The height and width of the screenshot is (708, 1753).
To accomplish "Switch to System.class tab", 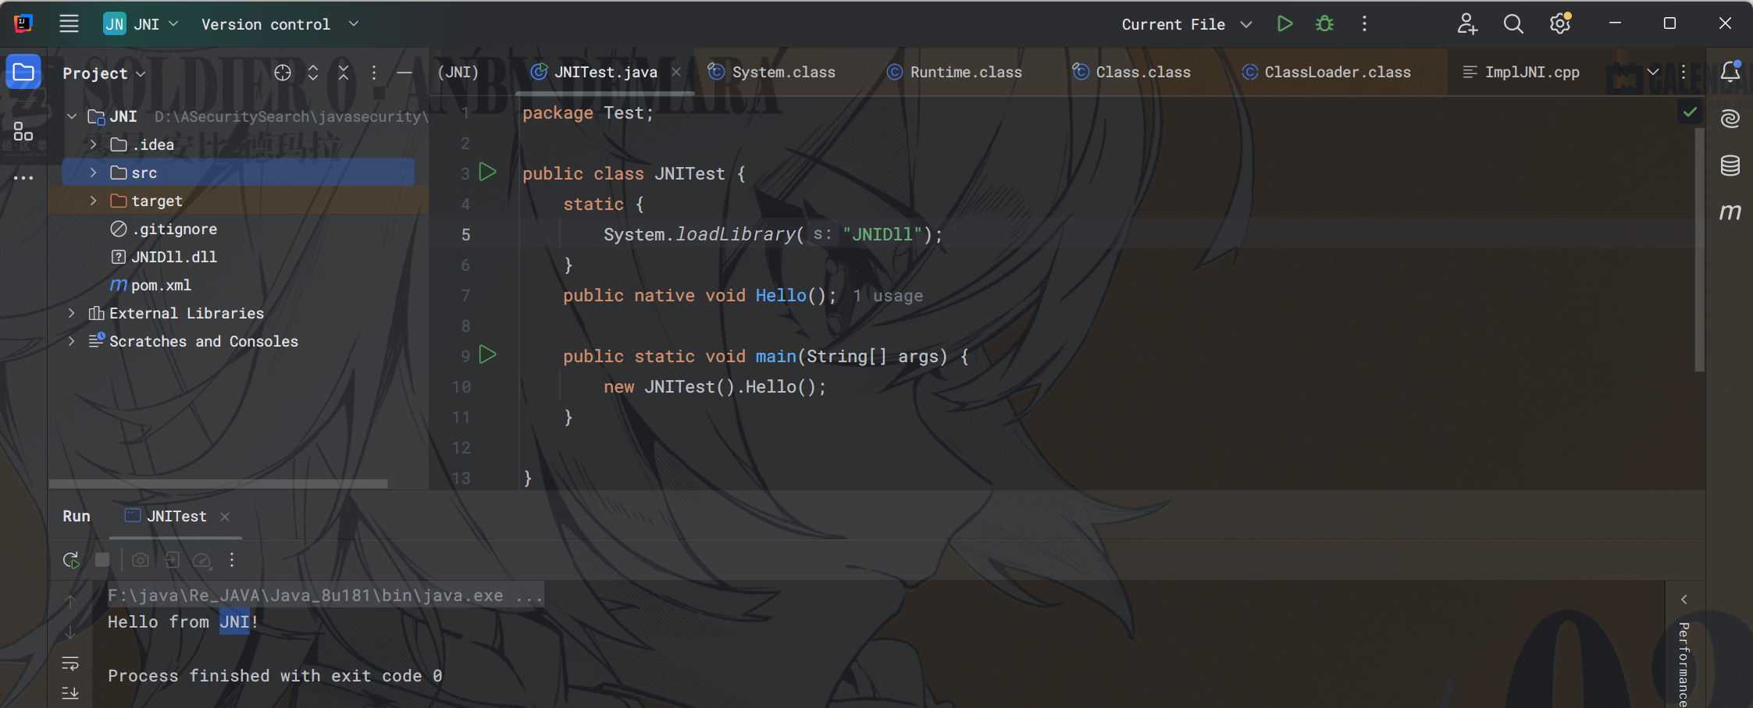I will pyautogui.click(x=771, y=72).
